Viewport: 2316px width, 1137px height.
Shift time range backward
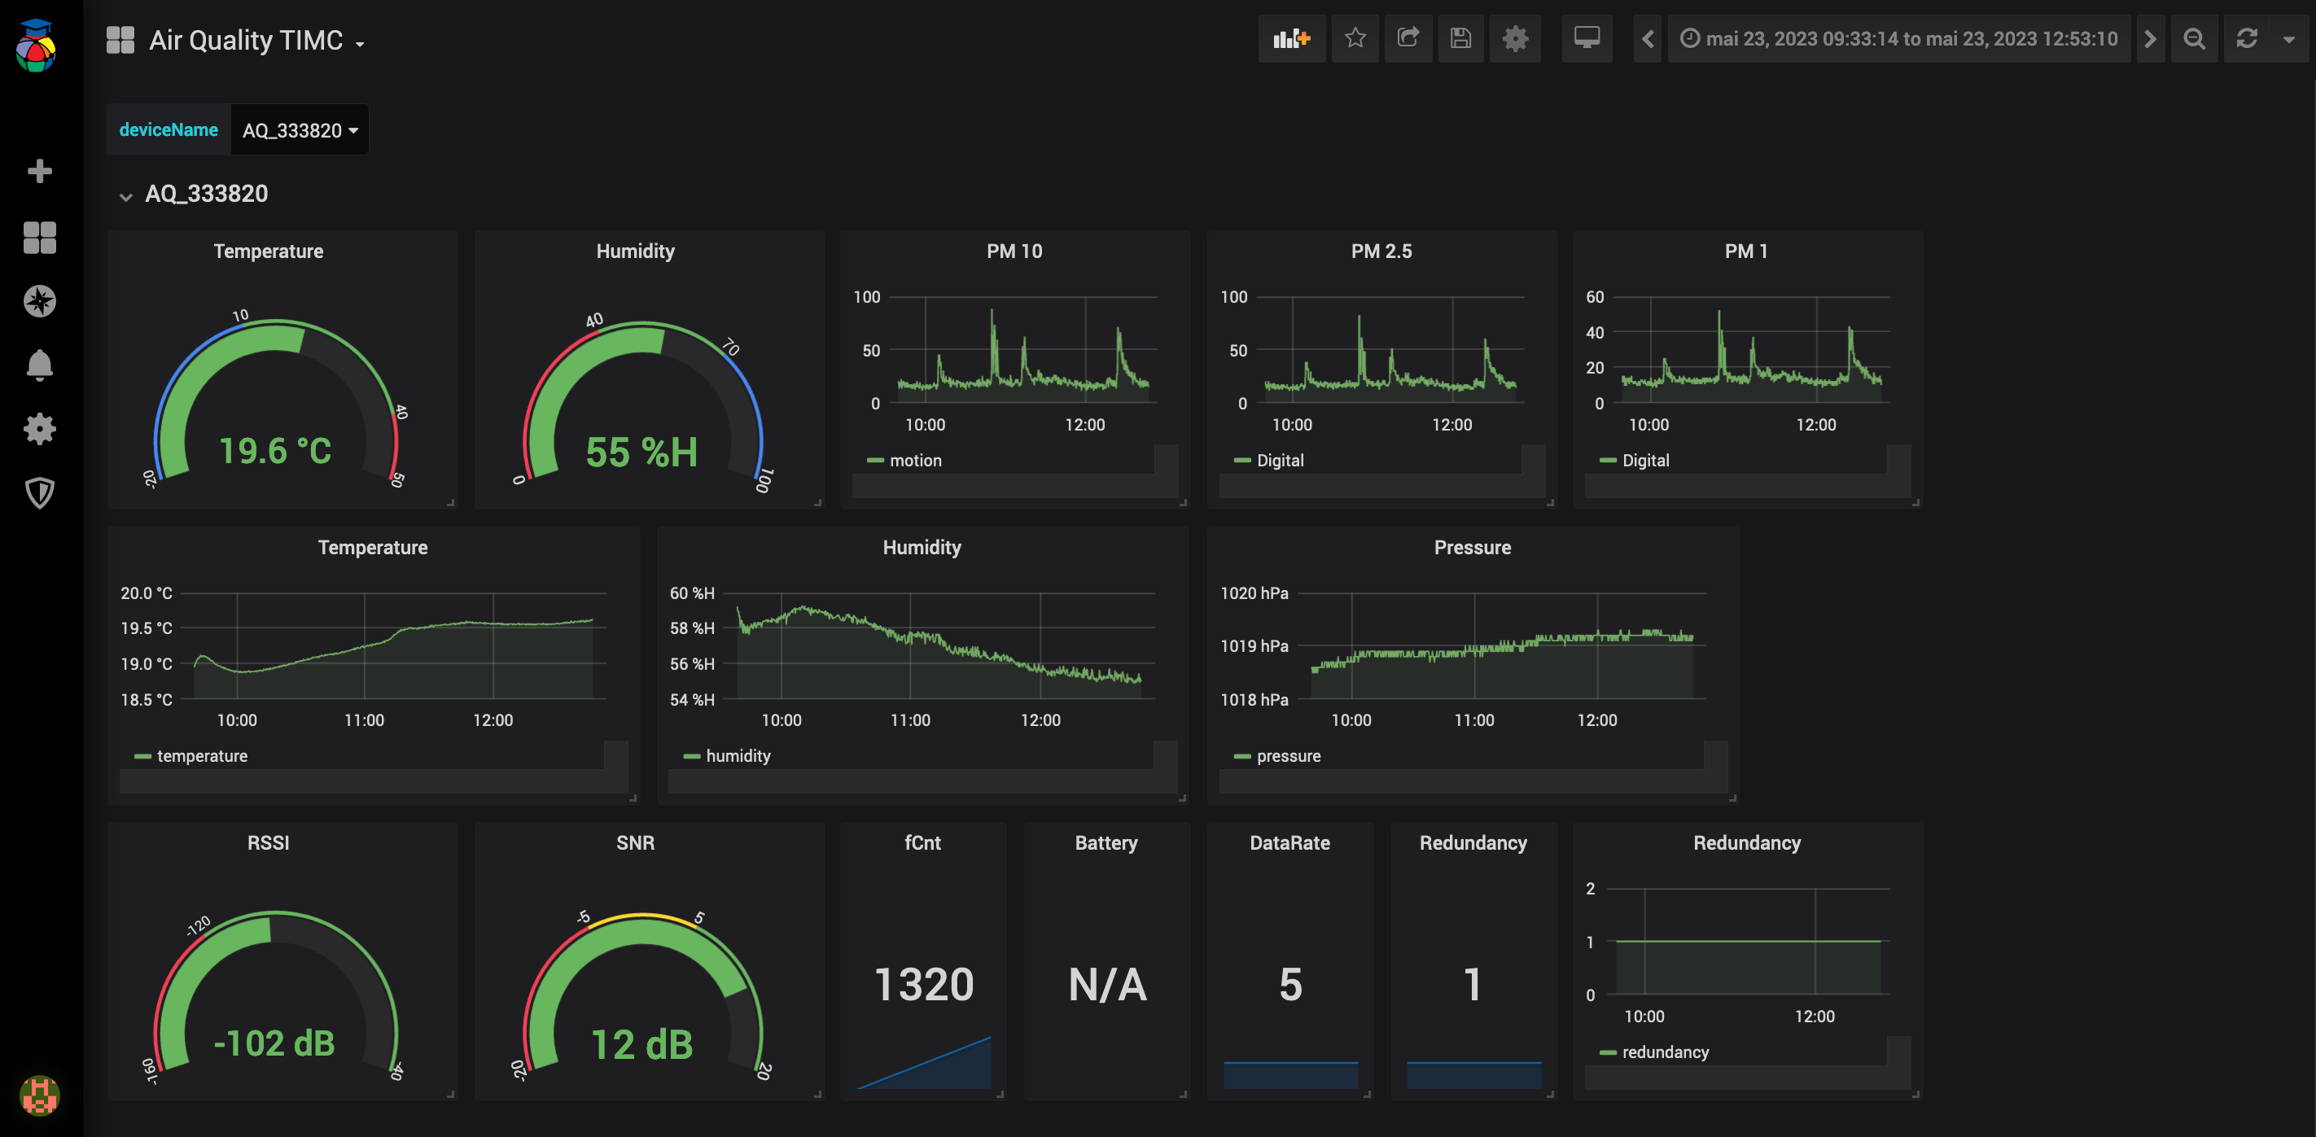pyautogui.click(x=1647, y=38)
